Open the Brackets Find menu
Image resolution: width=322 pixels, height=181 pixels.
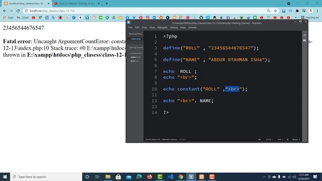pos(144,28)
